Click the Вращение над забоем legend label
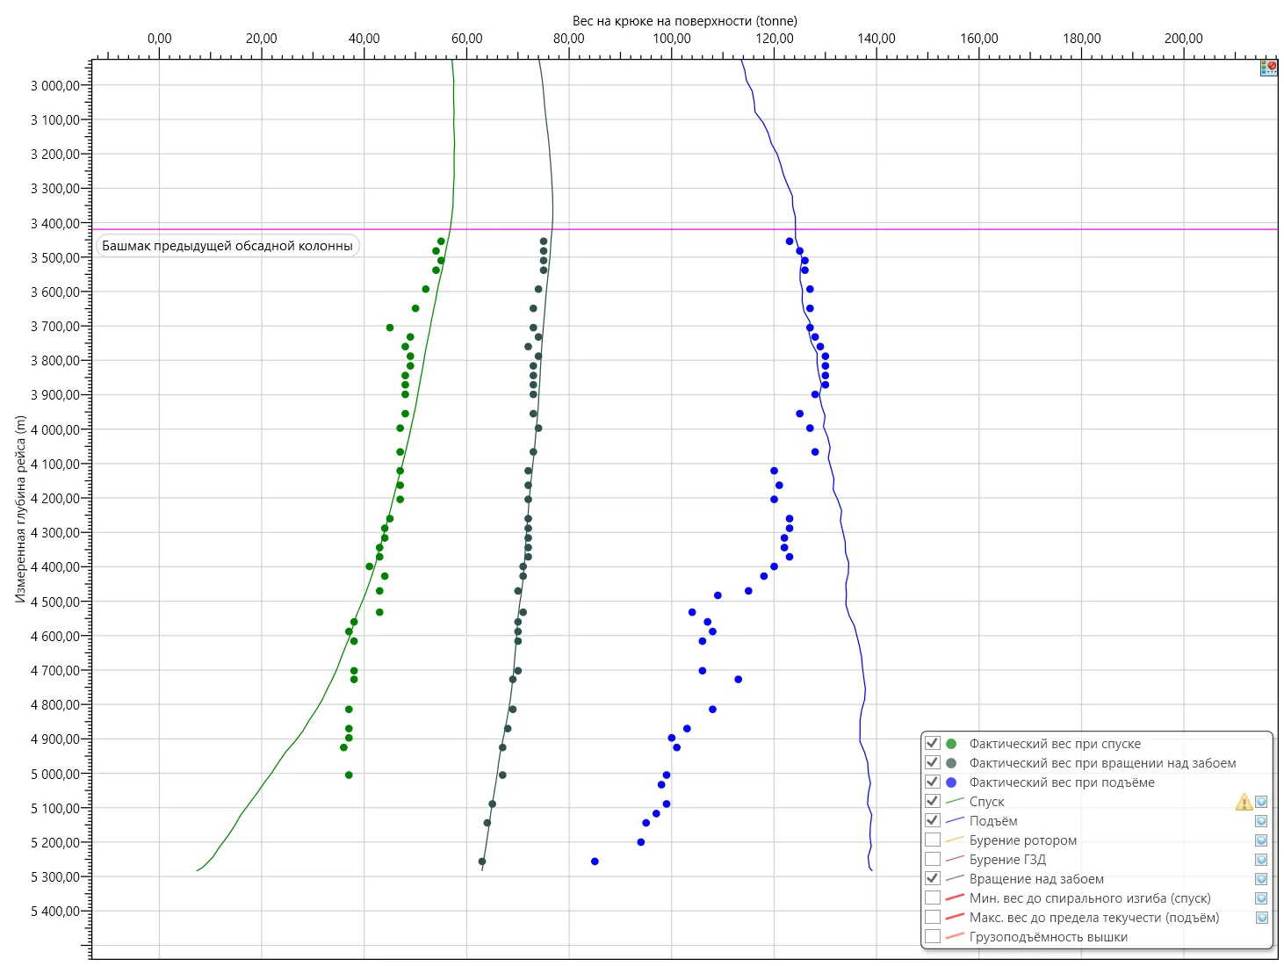Image resolution: width=1284 pixels, height=966 pixels. tap(1036, 879)
